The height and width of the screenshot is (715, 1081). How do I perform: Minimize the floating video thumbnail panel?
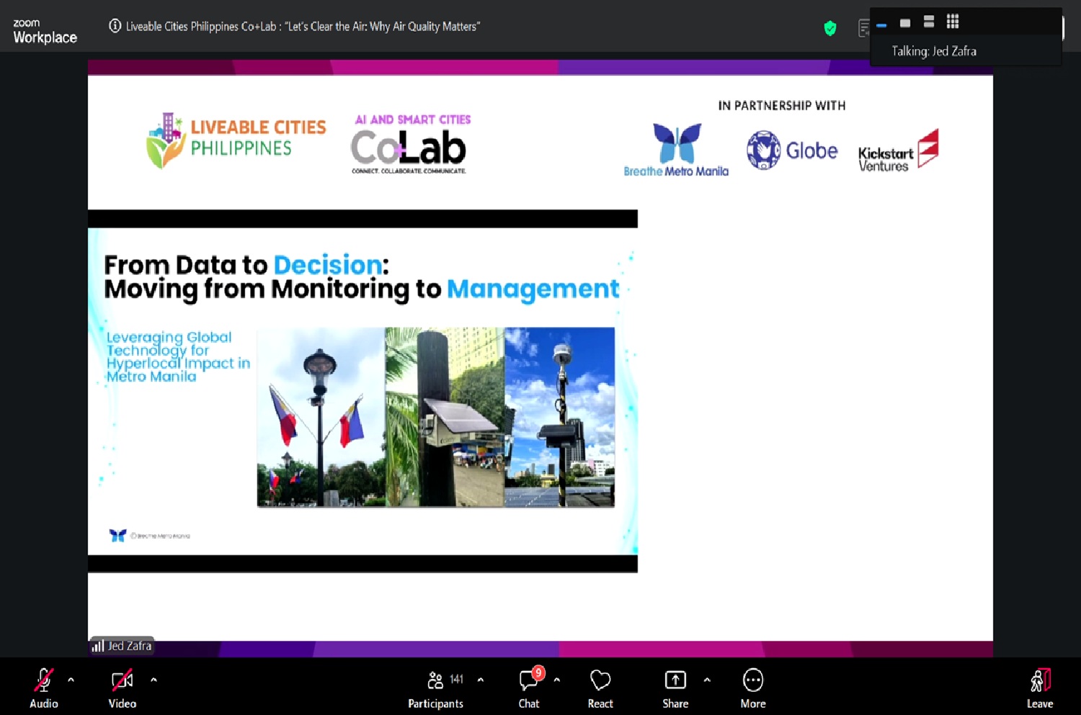881,25
